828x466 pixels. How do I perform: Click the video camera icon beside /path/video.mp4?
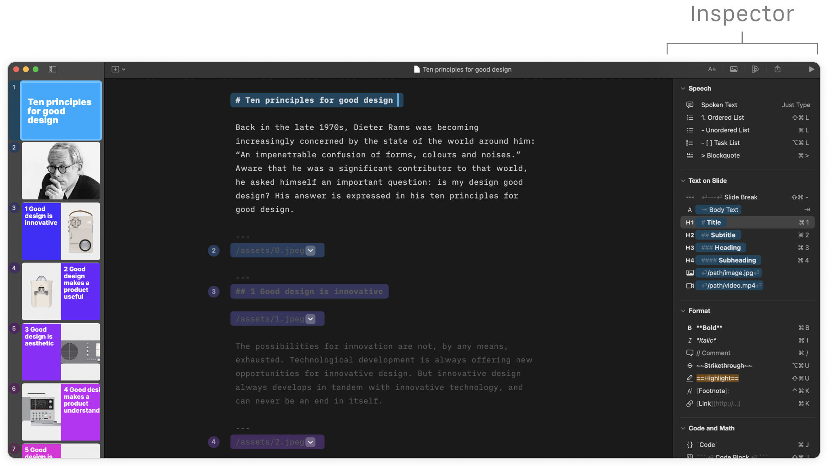pos(690,286)
